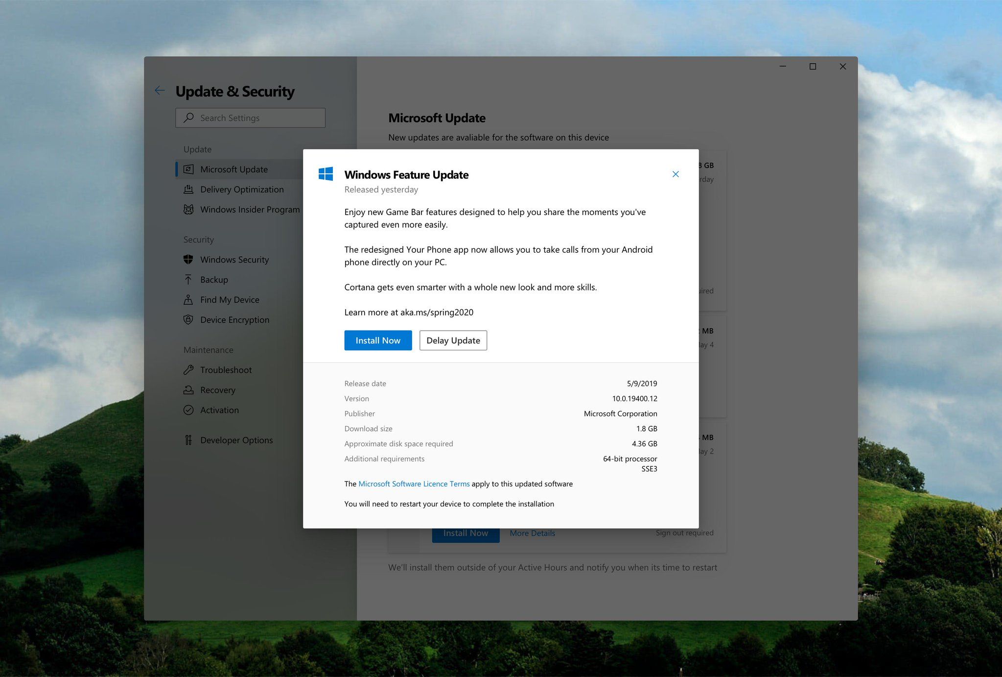Click the Find My Device person icon
Viewport: 1002px width, 677px height.
coord(188,299)
